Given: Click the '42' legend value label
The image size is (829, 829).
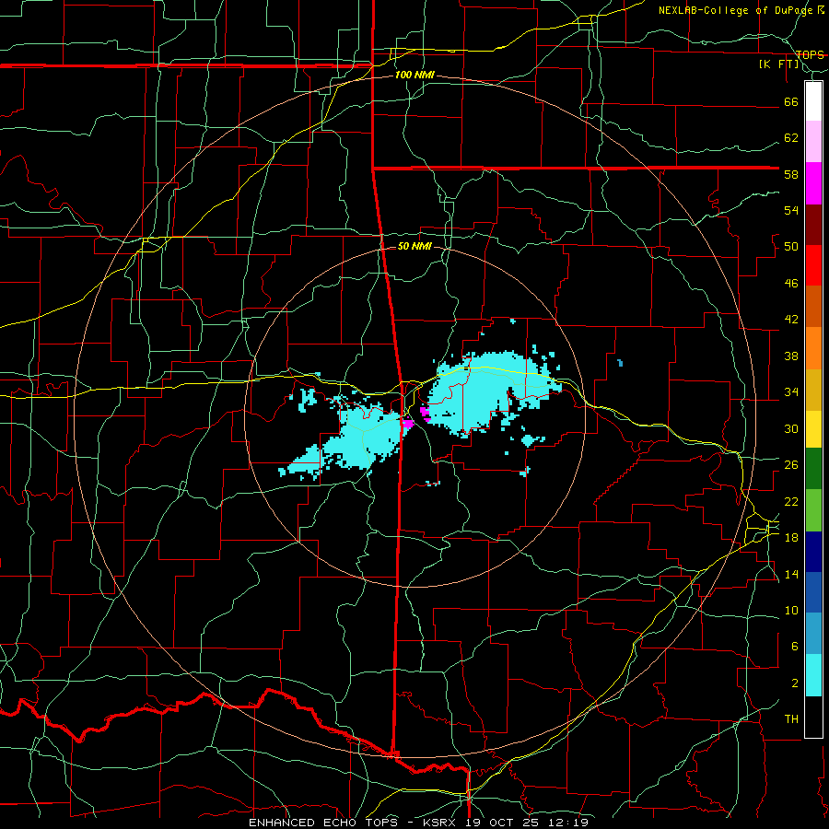Looking at the screenshot, I should click(x=791, y=320).
